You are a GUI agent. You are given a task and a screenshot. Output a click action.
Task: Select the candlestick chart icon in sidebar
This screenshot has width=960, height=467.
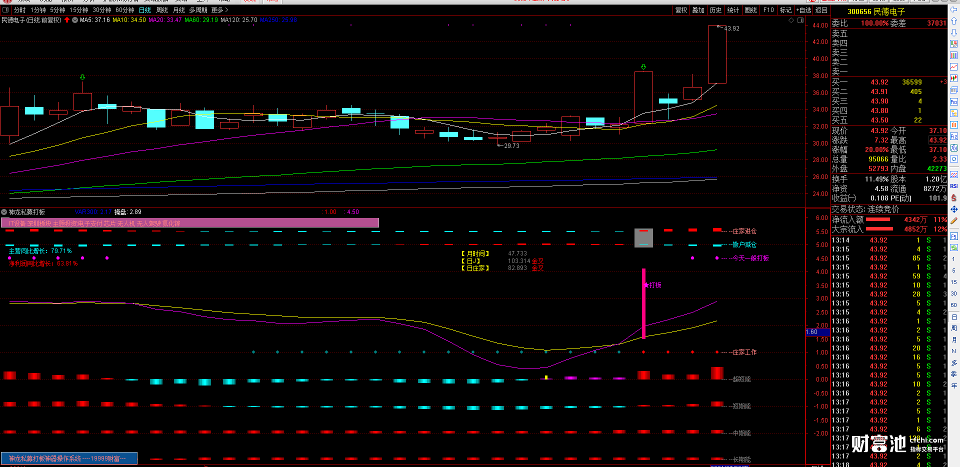click(x=953, y=78)
